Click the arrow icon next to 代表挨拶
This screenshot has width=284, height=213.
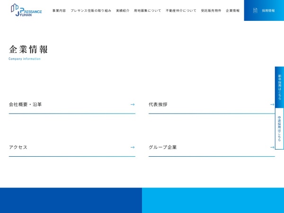(272, 105)
